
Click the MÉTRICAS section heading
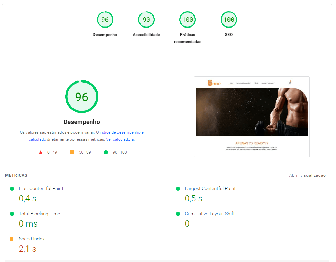coord(16,175)
